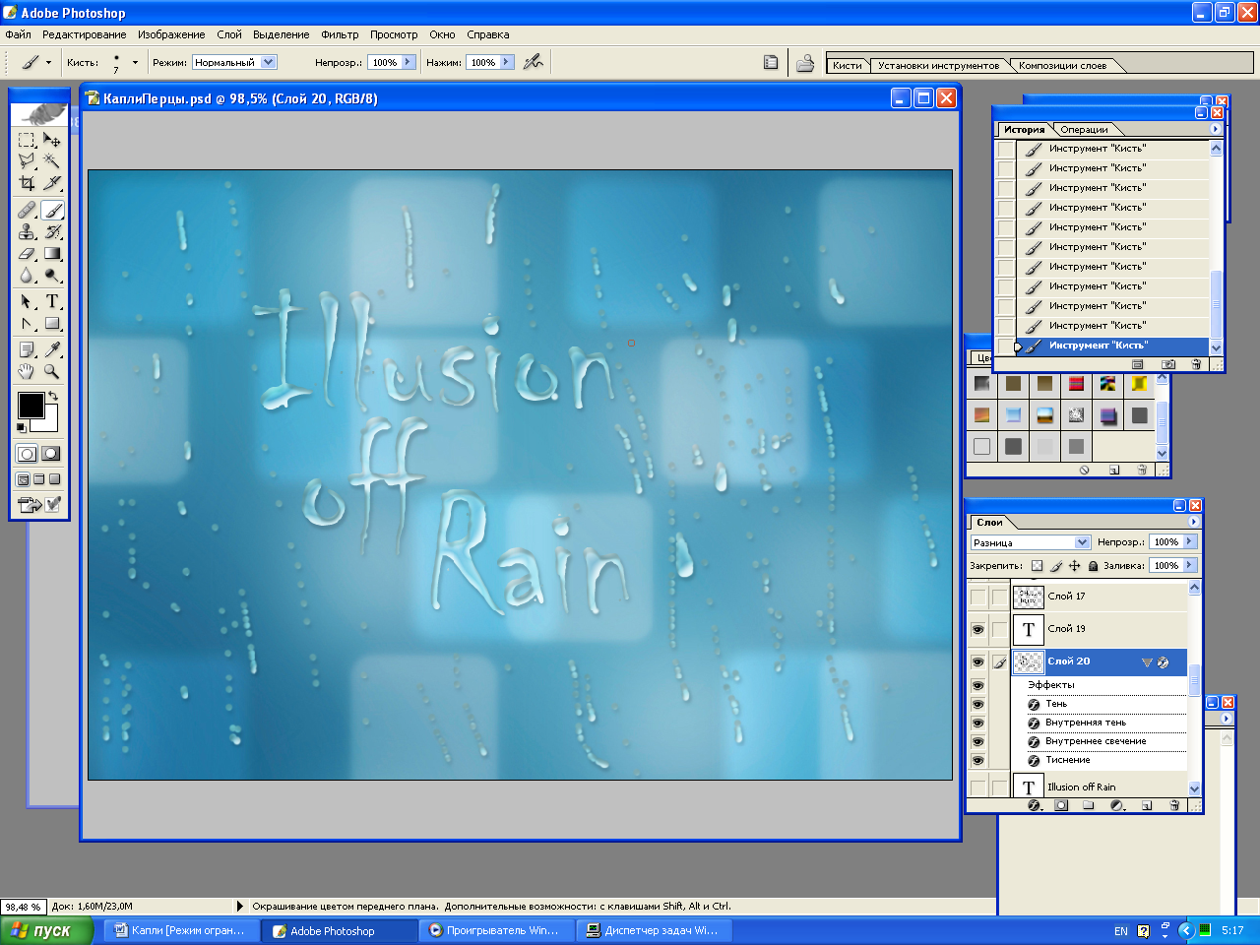Open the Слой menu

tap(229, 34)
